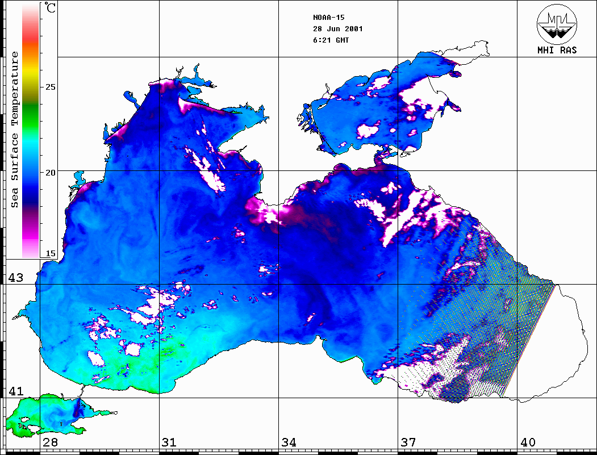Click the 'MHI RAS' caption text

point(557,50)
